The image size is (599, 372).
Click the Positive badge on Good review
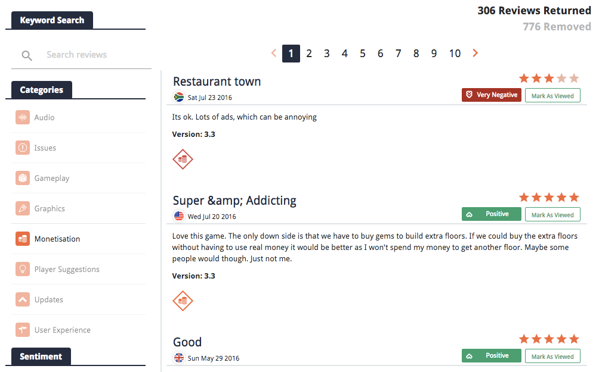491,356
